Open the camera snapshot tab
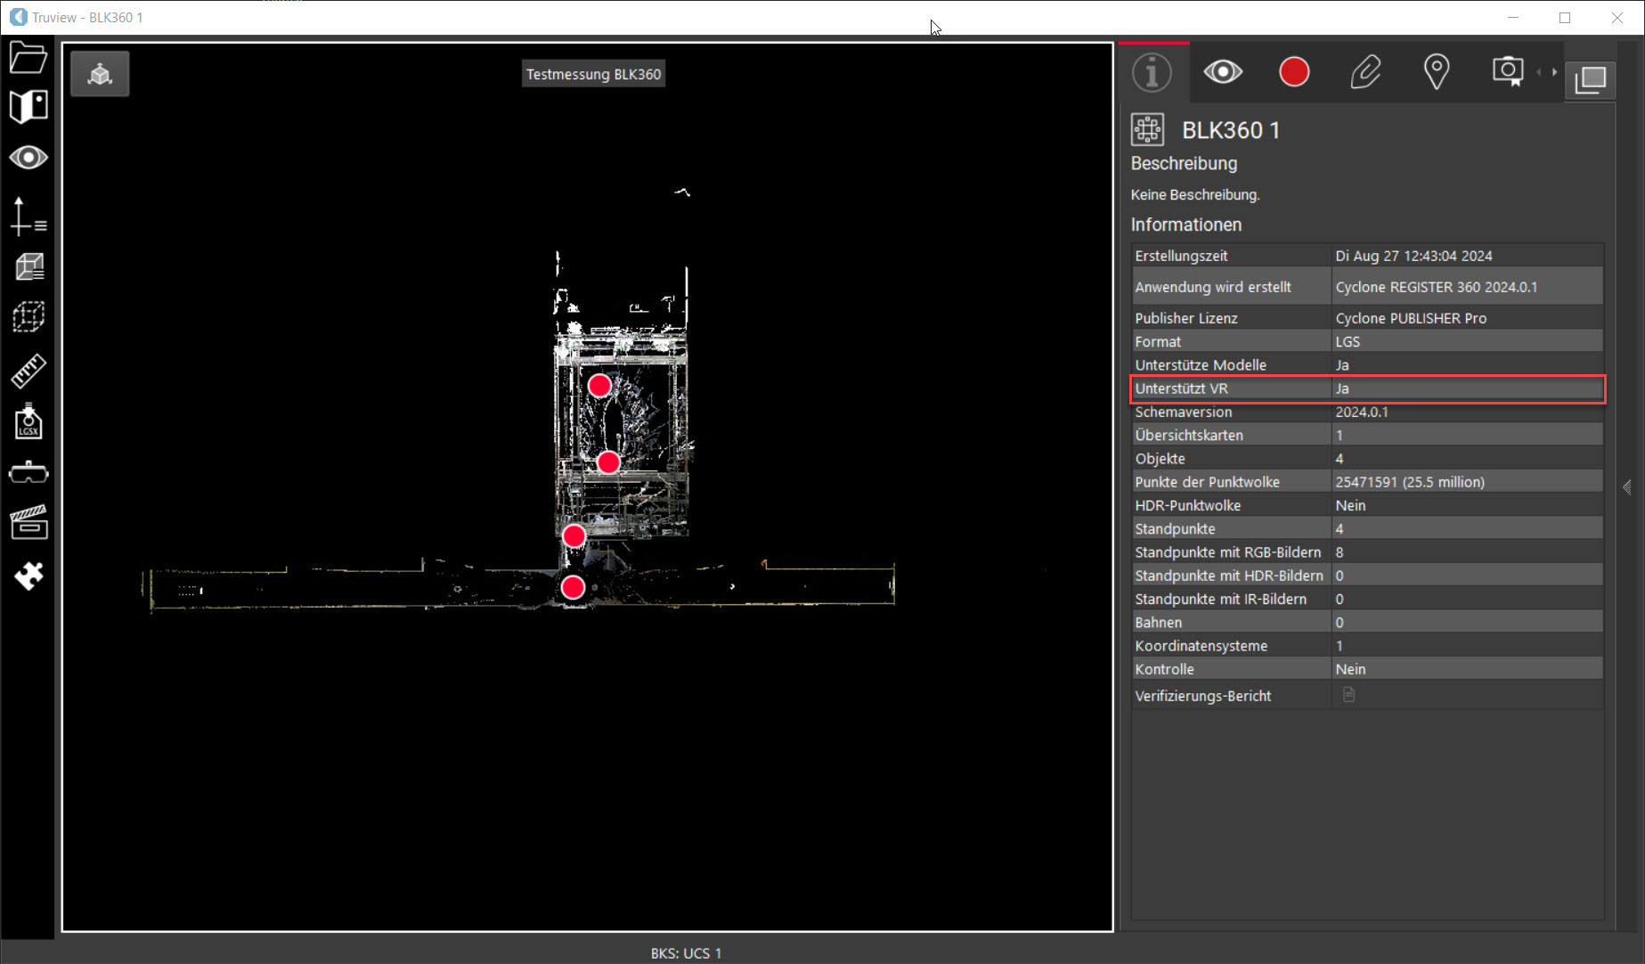Screen dimensions: 1645x964 (1507, 71)
